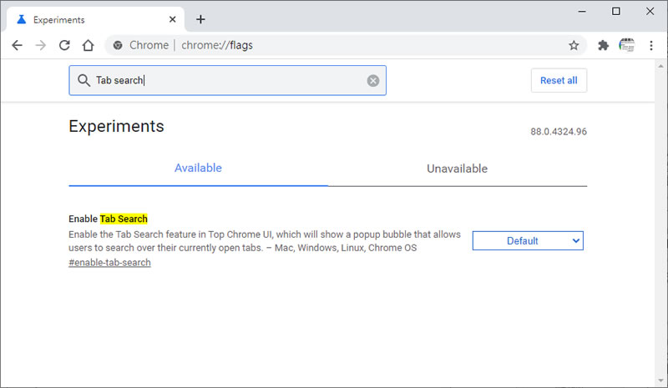Image resolution: width=668 pixels, height=388 pixels.
Task: Click the Experiments page heading
Action: point(116,127)
